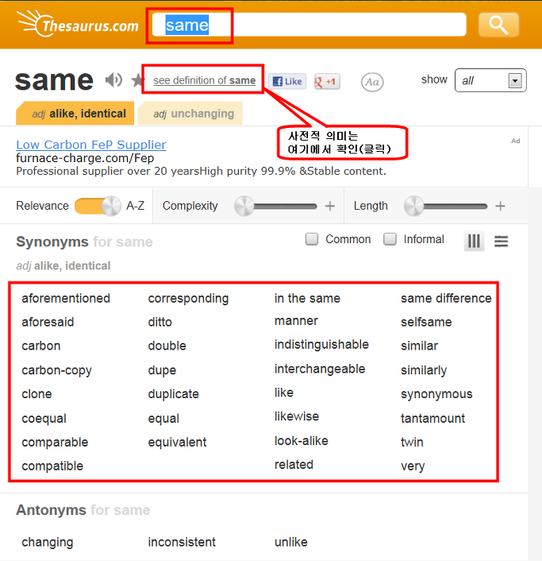Open the show 'all' dropdown

[x=490, y=80]
